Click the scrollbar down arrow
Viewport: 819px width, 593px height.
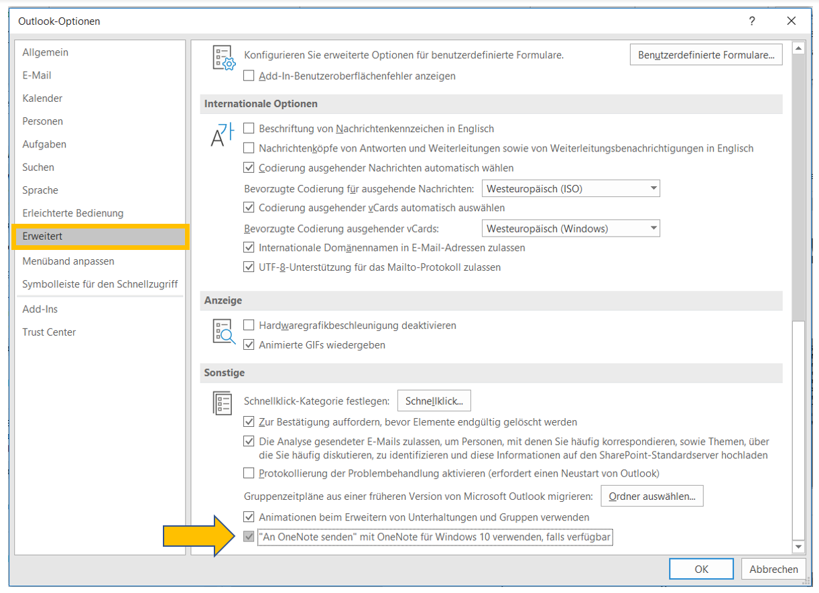[798, 547]
